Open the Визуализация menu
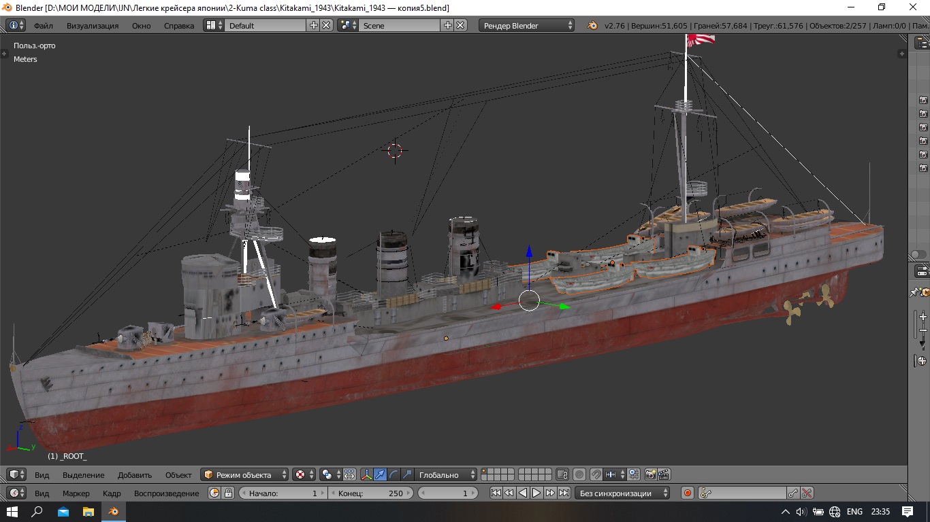 coord(93,25)
